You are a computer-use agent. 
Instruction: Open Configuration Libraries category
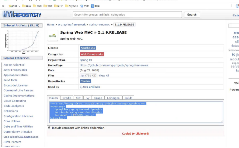pyautogui.click(x=18, y=116)
